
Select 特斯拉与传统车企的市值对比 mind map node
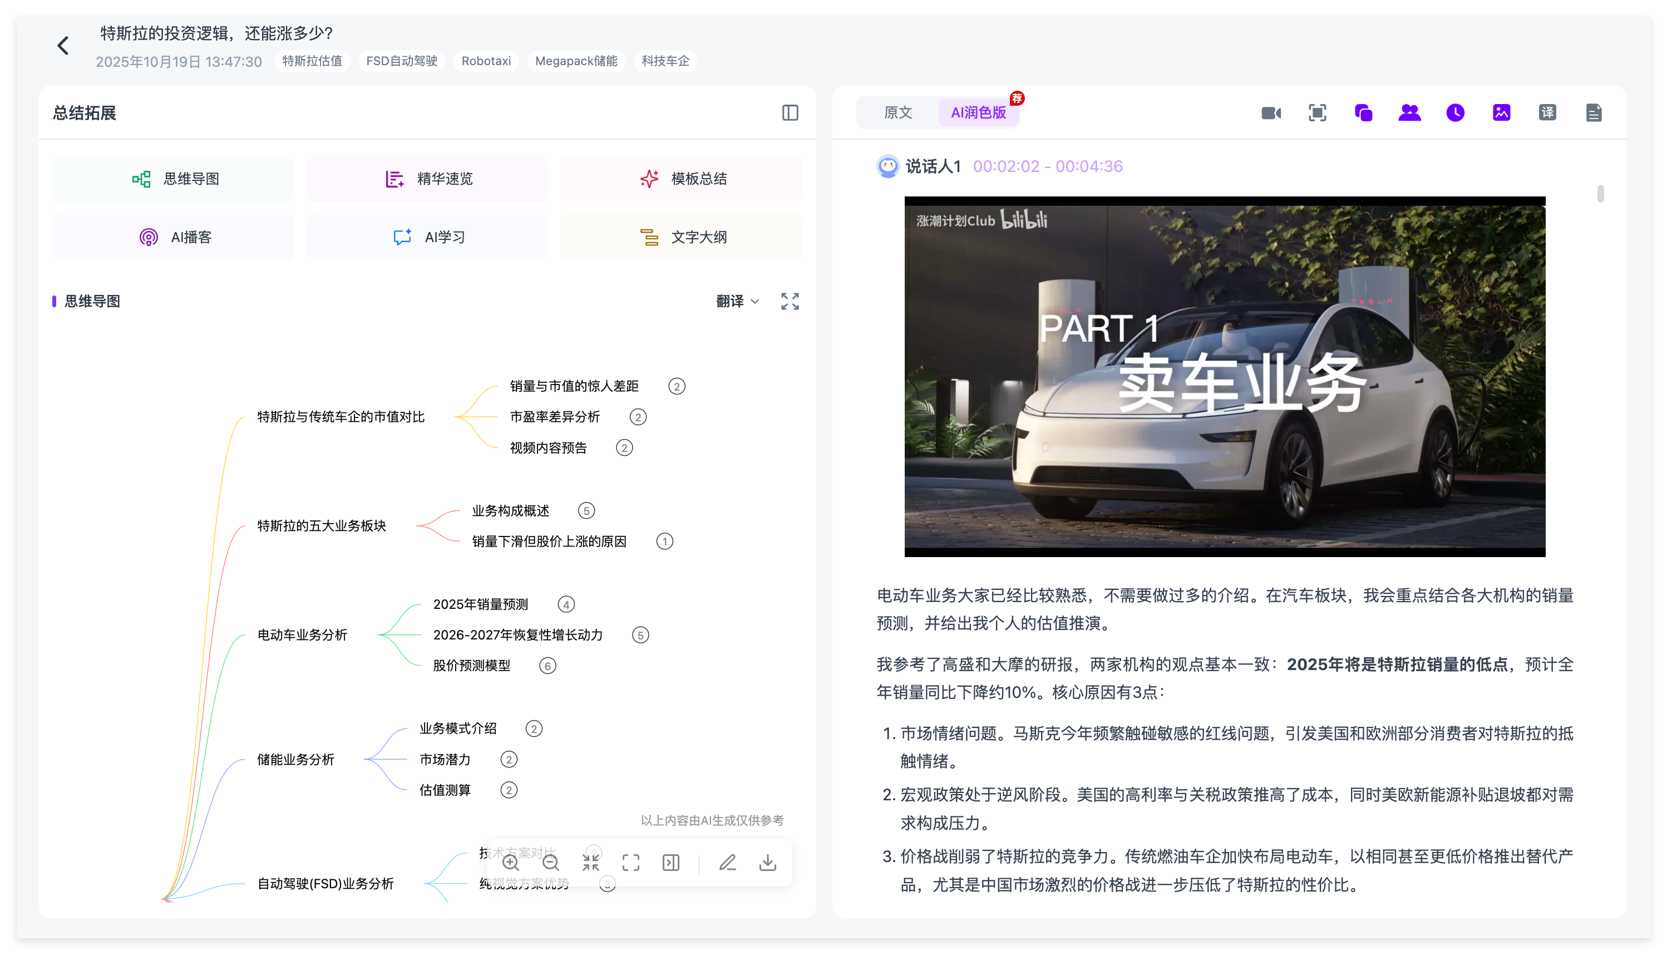341,417
